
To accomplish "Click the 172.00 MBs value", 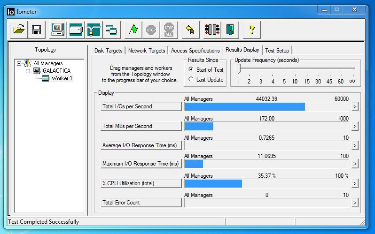I will click(x=266, y=119).
